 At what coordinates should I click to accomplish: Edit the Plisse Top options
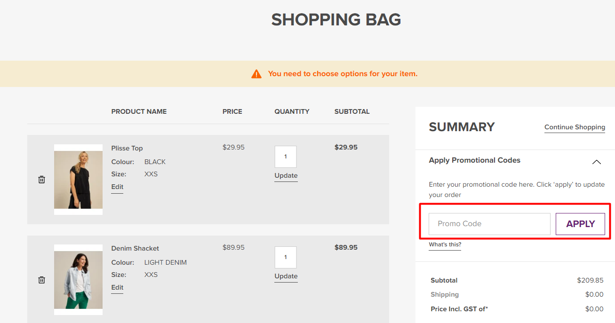click(x=117, y=187)
